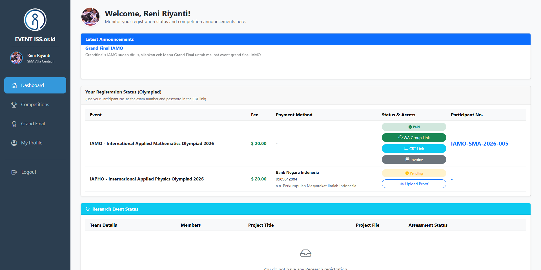
Task: Open the CBT Link button
Action: (414, 149)
